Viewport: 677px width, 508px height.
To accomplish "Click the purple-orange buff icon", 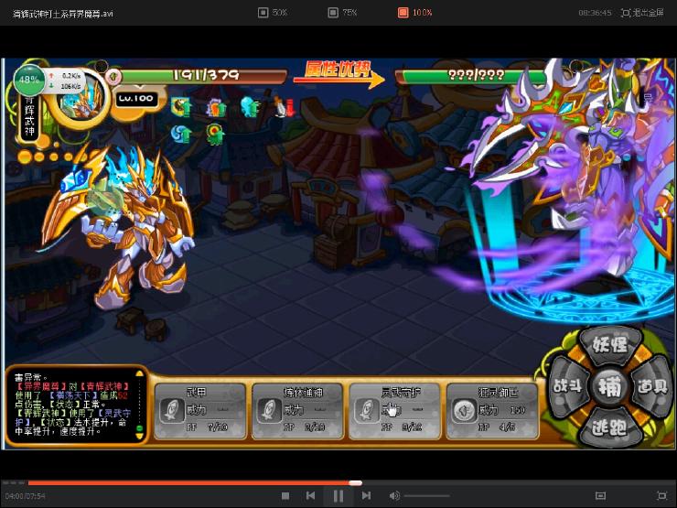I will (215, 107).
